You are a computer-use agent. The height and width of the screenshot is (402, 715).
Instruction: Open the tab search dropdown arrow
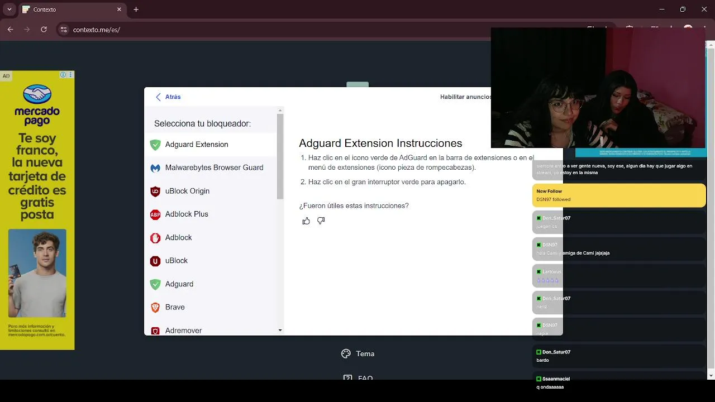(9, 9)
